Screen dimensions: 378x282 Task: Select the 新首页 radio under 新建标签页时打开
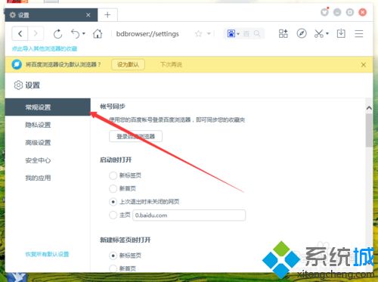[x=113, y=268]
